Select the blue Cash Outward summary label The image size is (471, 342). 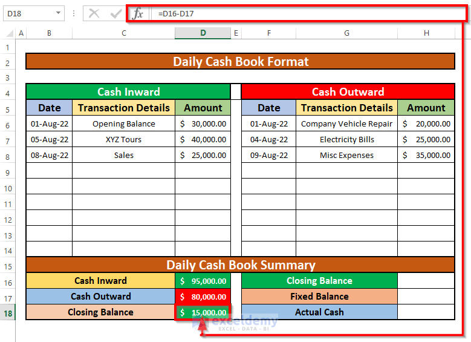(x=100, y=296)
